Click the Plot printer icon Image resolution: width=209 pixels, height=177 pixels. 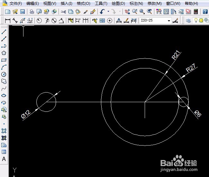coord(32,12)
